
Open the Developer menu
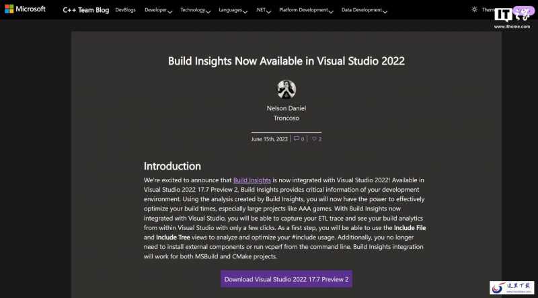click(156, 10)
